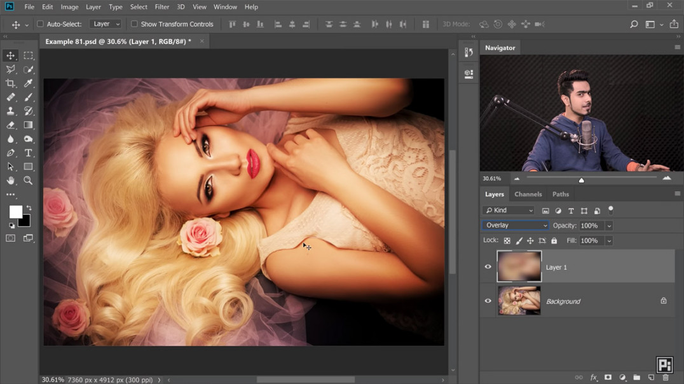Switch to the Channels tab
Image resolution: width=684 pixels, height=384 pixels.
(528, 194)
